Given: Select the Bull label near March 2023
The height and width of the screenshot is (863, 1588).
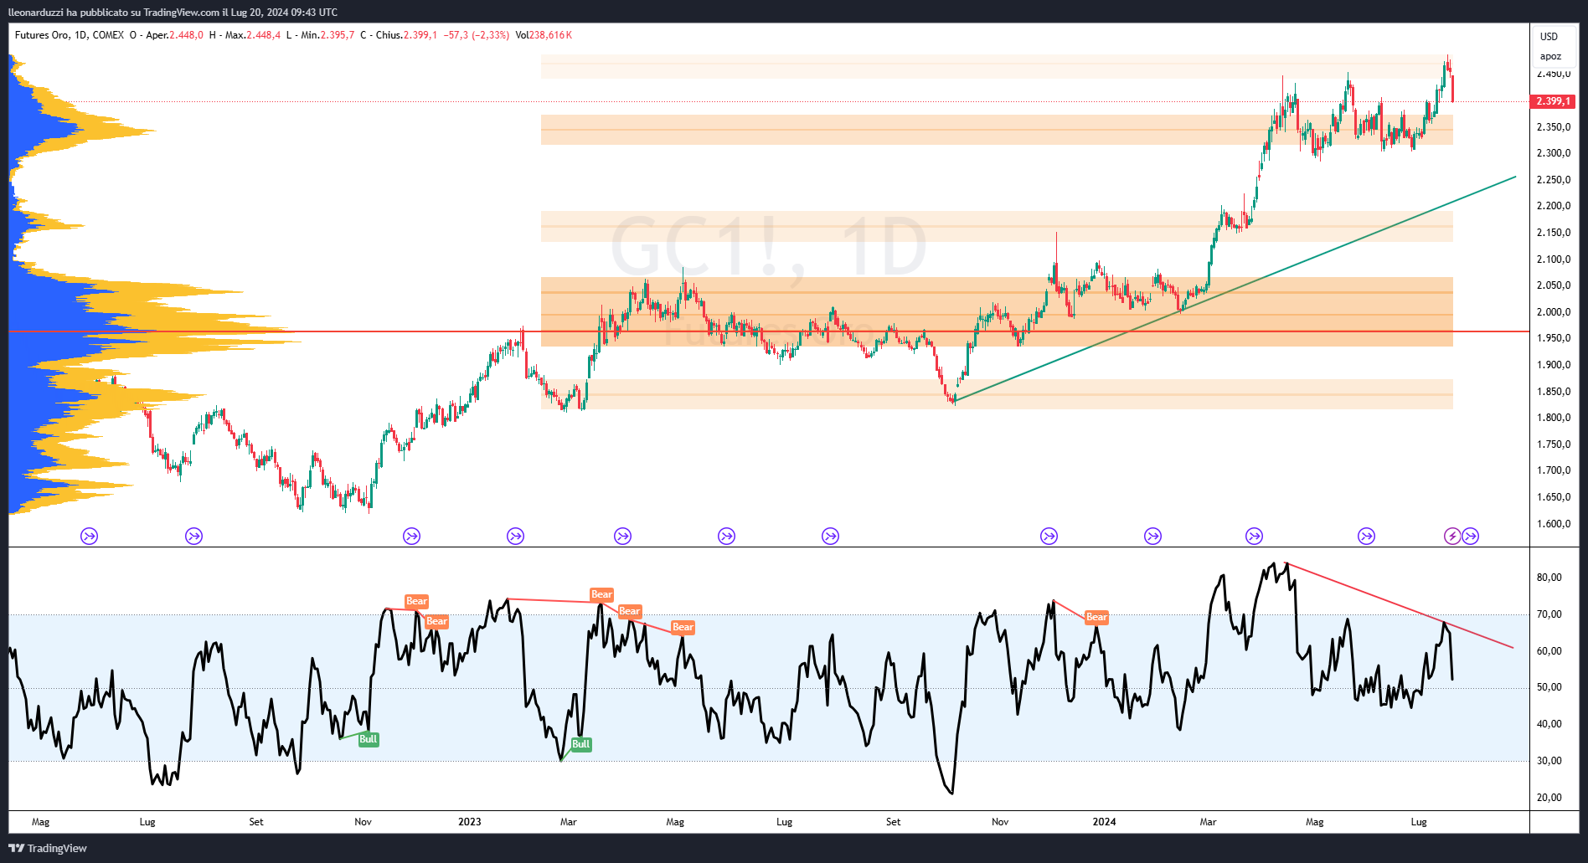Looking at the screenshot, I should click(x=581, y=744).
